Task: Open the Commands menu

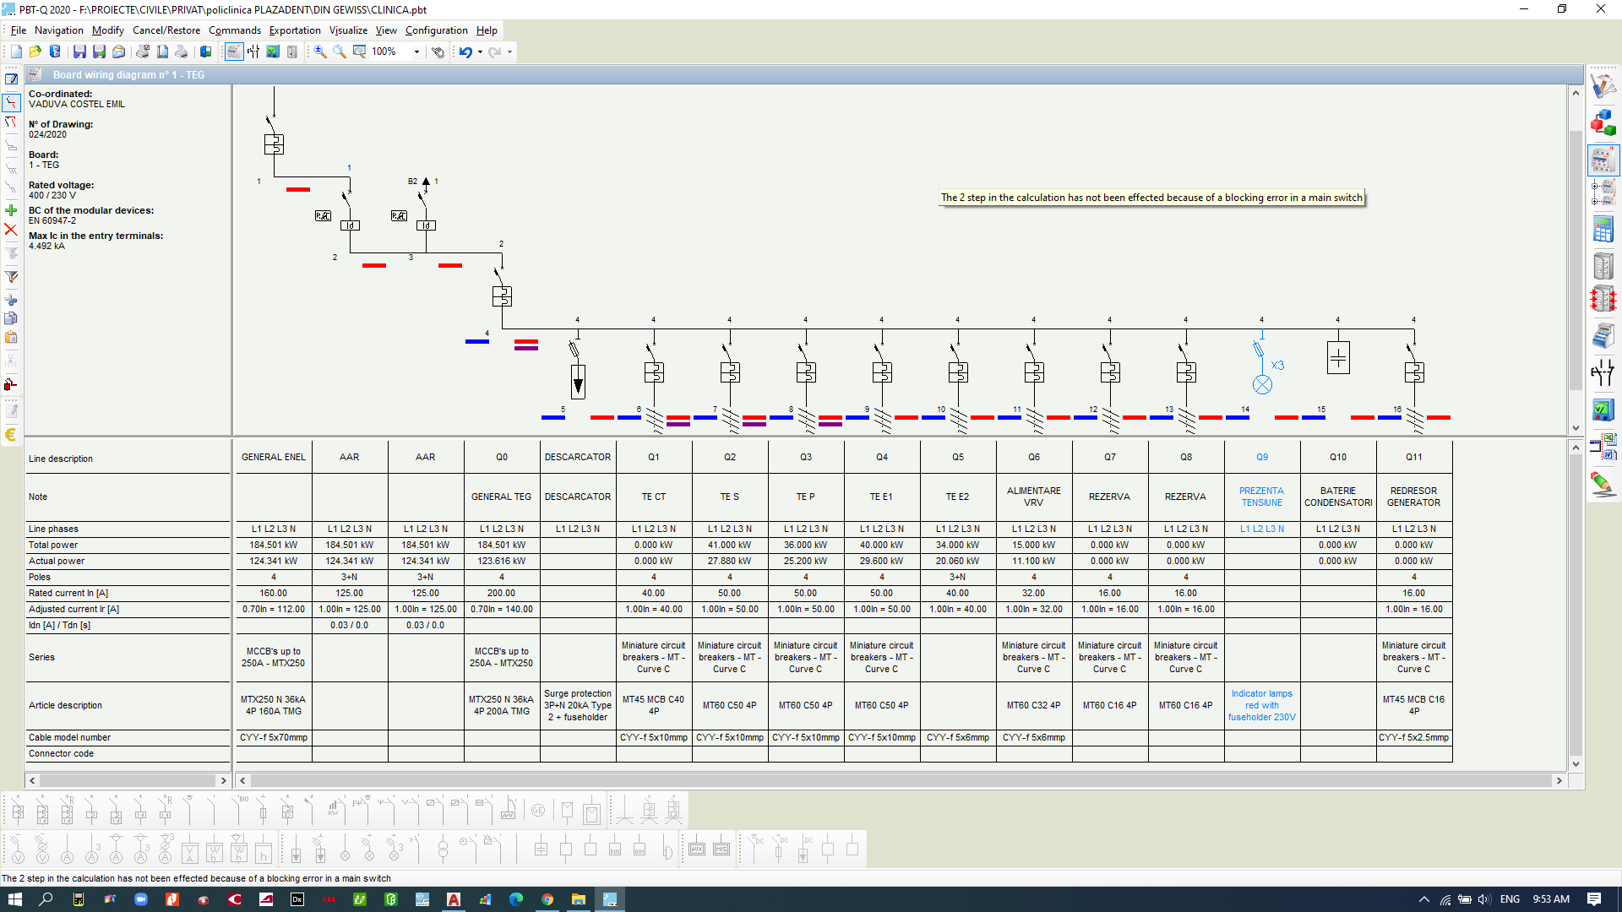Action: pyautogui.click(x=235, y=30)
